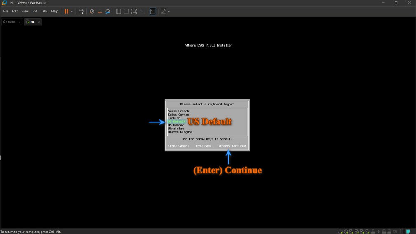Click the sound card speaker status icon
The image size is (416, 234).
click(379, 232)
